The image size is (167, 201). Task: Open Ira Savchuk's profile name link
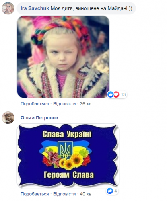coord(35,8)
